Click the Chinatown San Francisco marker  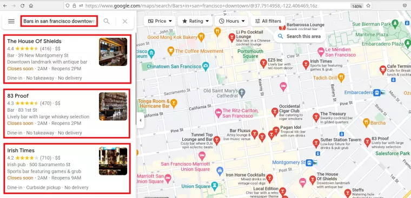click(205, 66)
